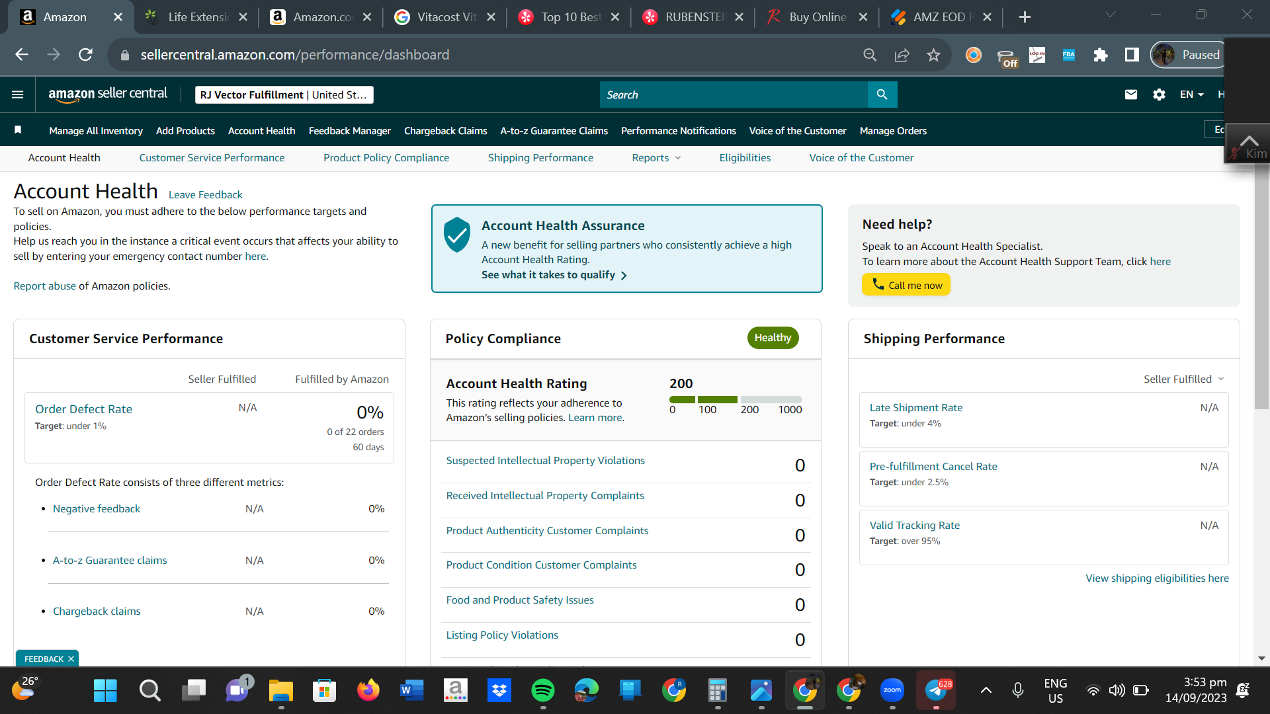This screenshot has width=1270, height=714.
Task: Click View shipping eligibilities here
Action: pos(1158,578)
